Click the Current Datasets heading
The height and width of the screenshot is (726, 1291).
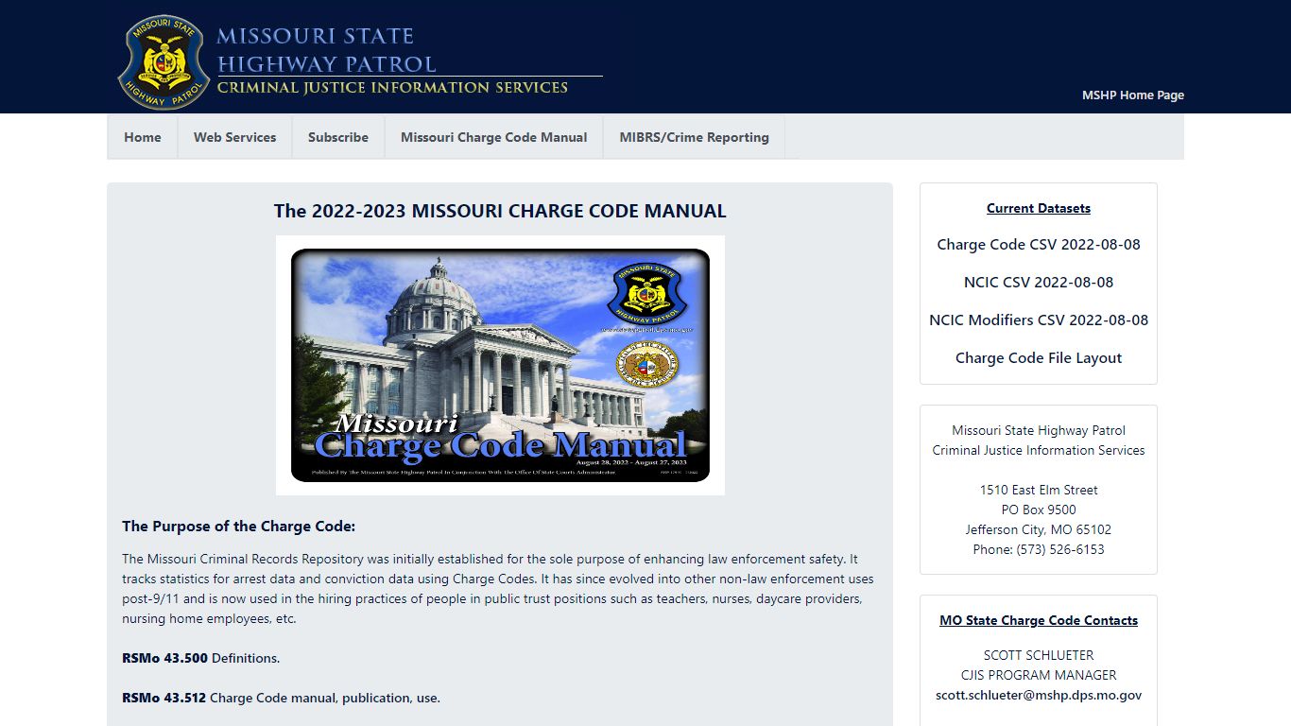[1039, 208]
